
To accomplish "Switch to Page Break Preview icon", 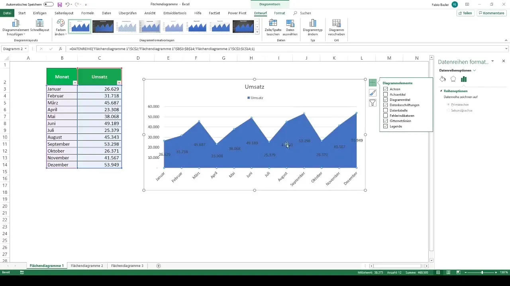I will tap(458, 272).
